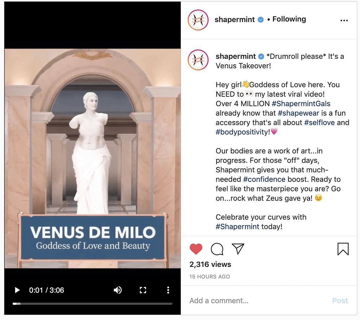Click Post to submit comment

[340, 300]
